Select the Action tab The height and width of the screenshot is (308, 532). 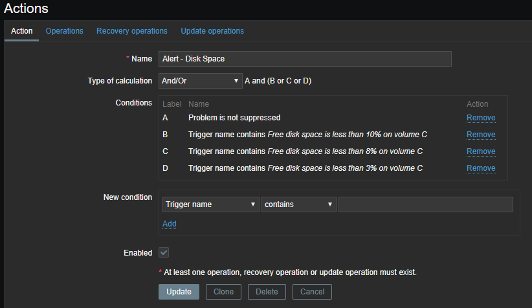22,31
